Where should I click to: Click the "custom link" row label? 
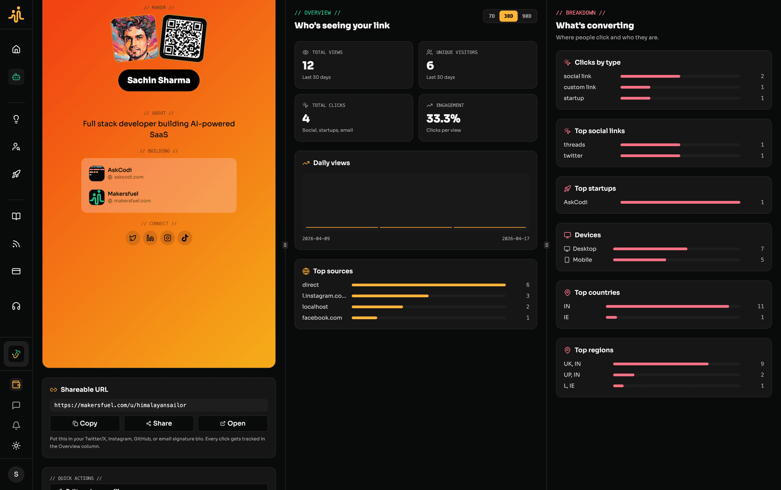pos(580,87)
